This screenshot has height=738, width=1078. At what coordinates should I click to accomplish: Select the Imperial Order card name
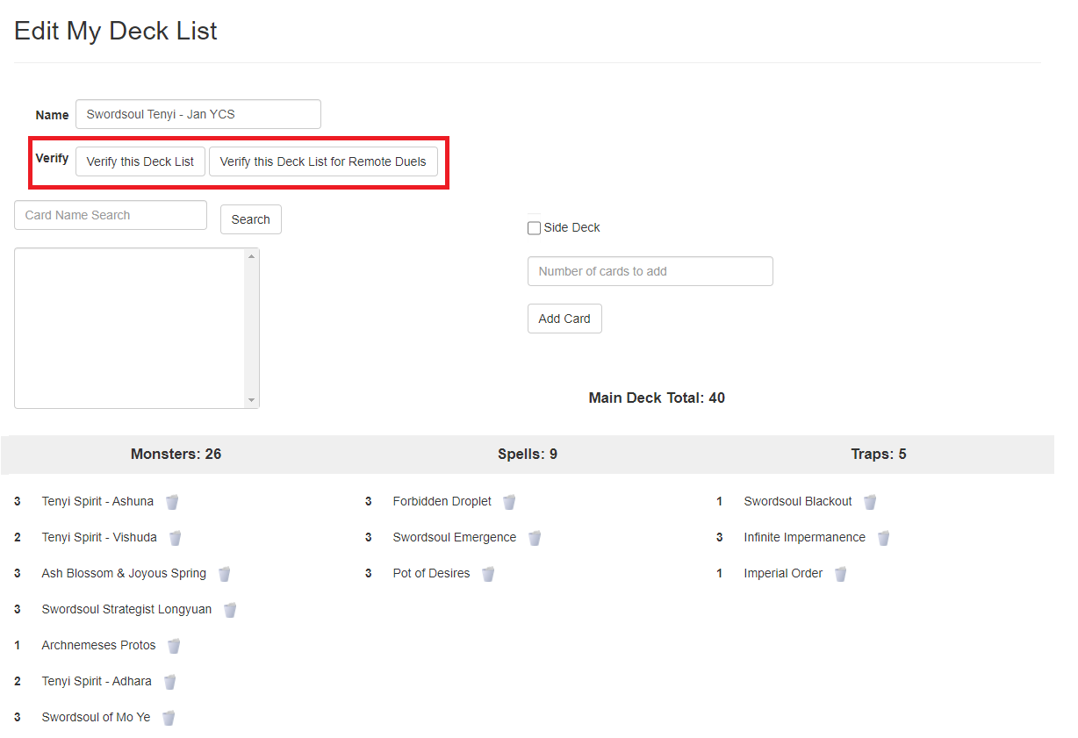tap(783, 574)
